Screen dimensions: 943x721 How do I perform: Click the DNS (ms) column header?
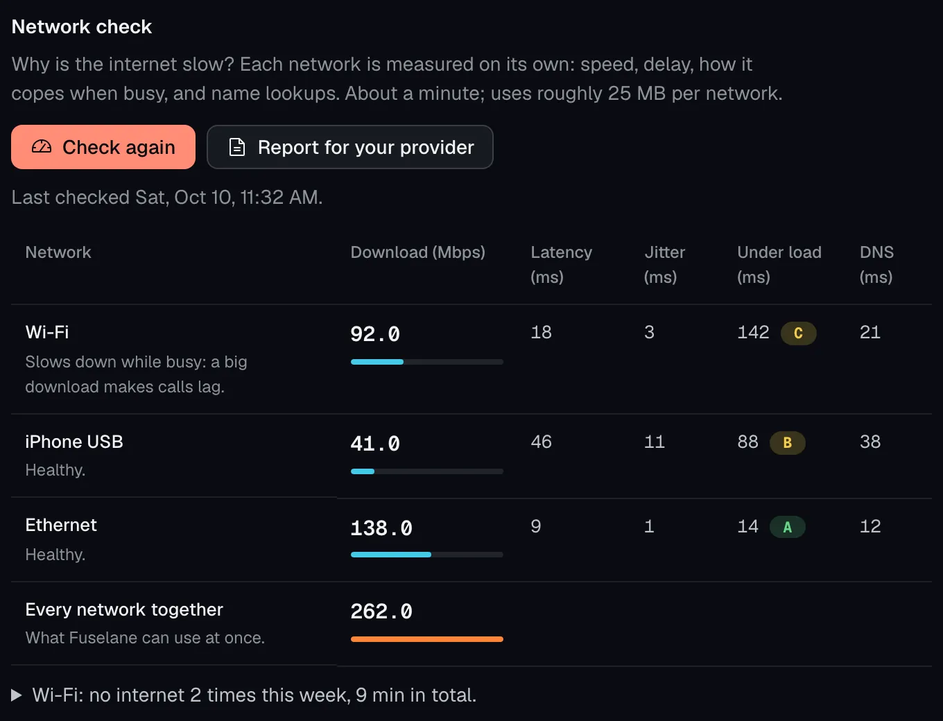pos(876,264)
